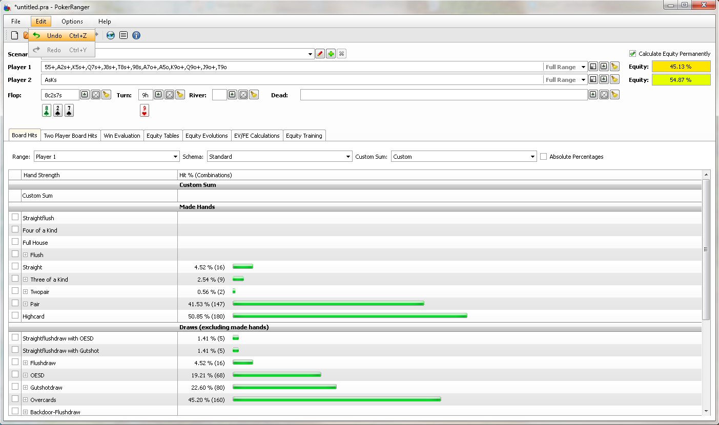Open the Equity Tables tab

[x=163, y=136]
